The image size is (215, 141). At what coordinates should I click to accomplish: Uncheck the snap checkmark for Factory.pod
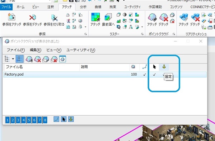click(144, 75)
